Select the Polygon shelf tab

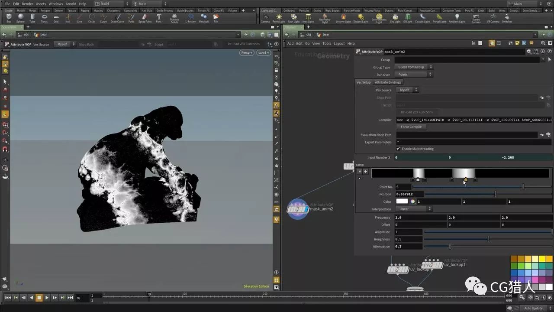pos(45,10)
